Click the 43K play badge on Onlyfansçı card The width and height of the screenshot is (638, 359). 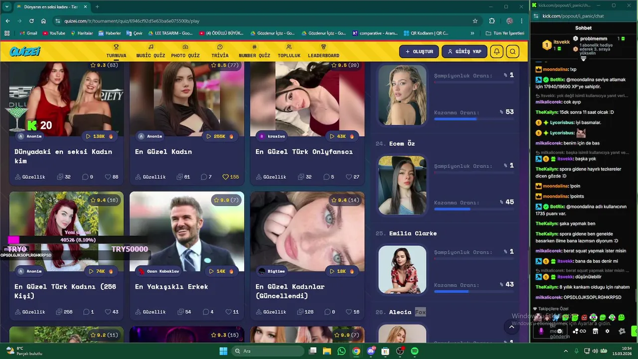341,136
